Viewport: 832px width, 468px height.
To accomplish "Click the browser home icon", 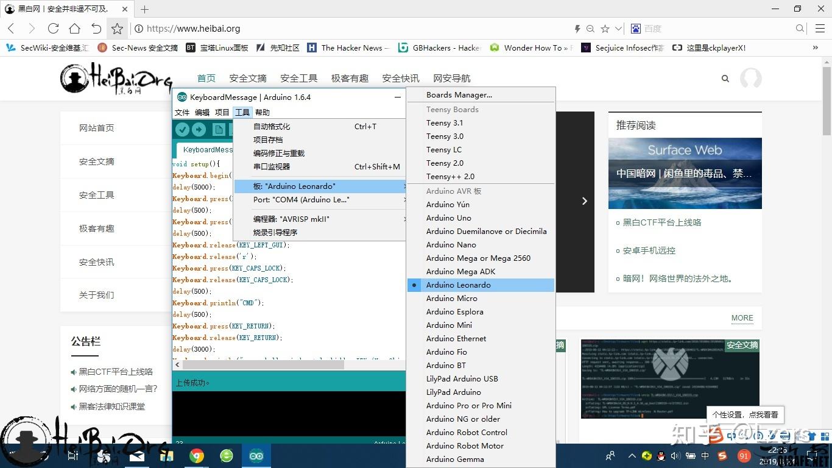I will (x=74, y=29).
